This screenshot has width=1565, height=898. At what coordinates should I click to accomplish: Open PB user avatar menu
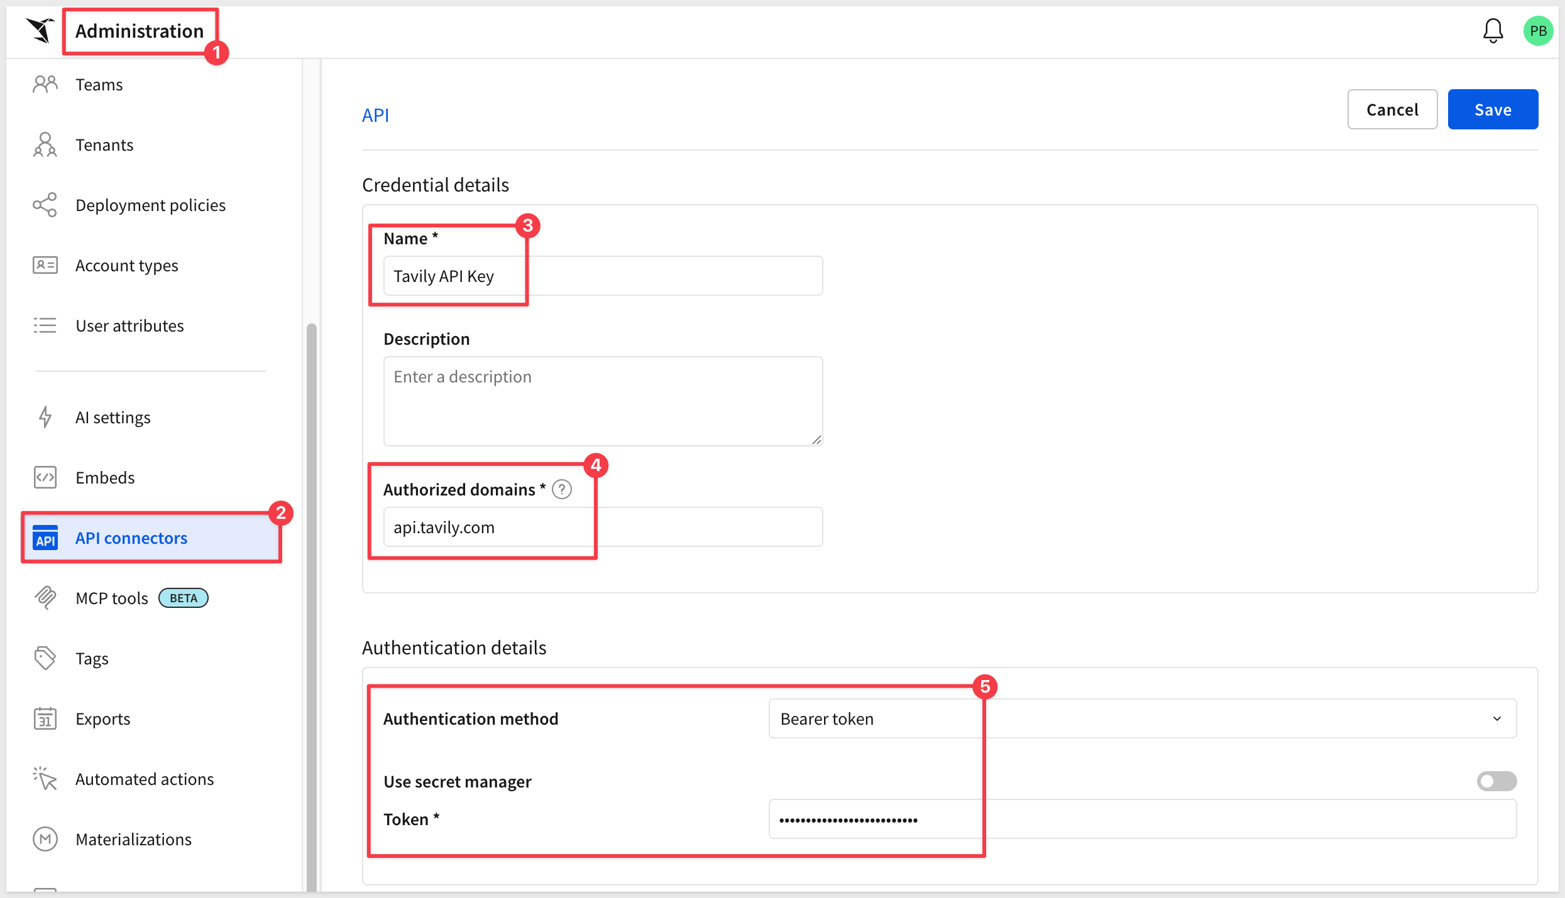click(x=1538, y=31)
